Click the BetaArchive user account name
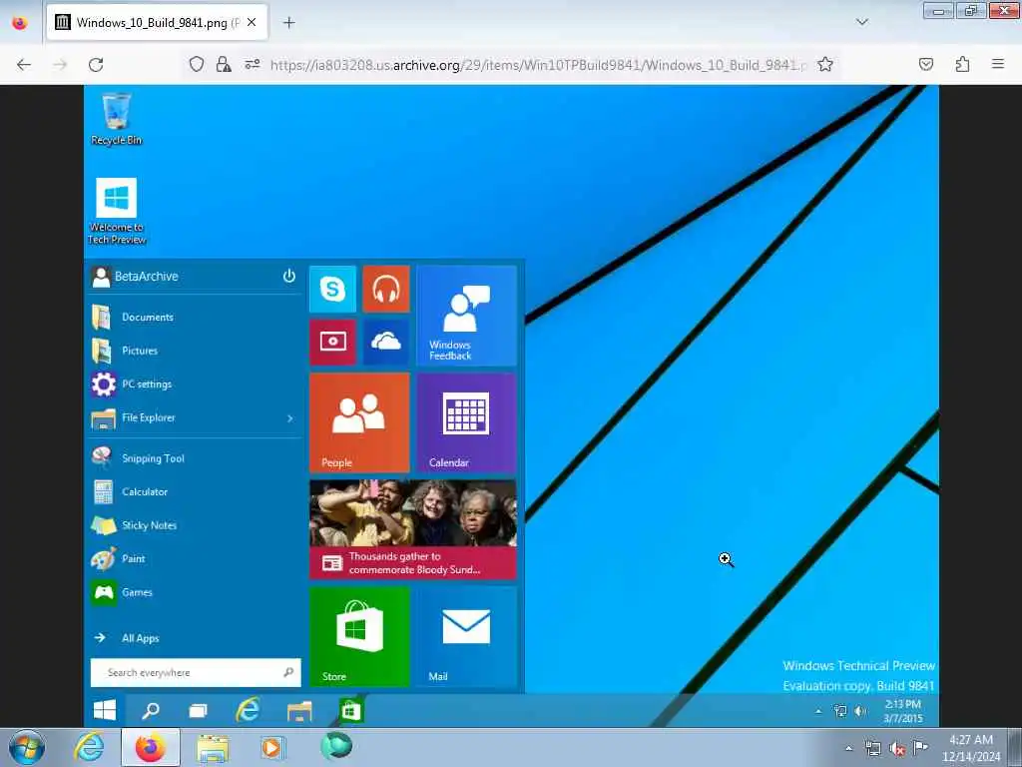Viewport: 1022px width, 767px height. click(146, 277)
